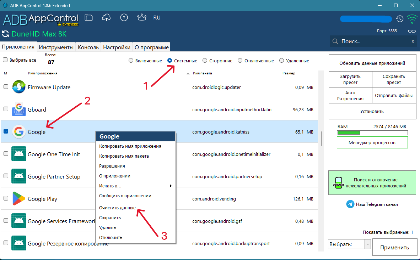Uncheck the Google row checkbox
The image size is (420, 260).
(6, 131)
